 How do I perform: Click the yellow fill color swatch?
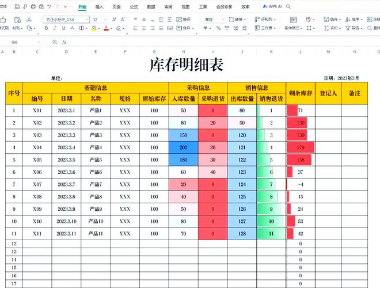(94, 28)
